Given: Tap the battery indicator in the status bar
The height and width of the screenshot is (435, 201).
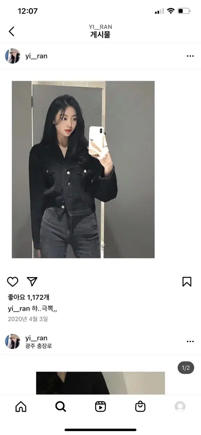Looking at the screenshot, I should (x=184, y=11).
